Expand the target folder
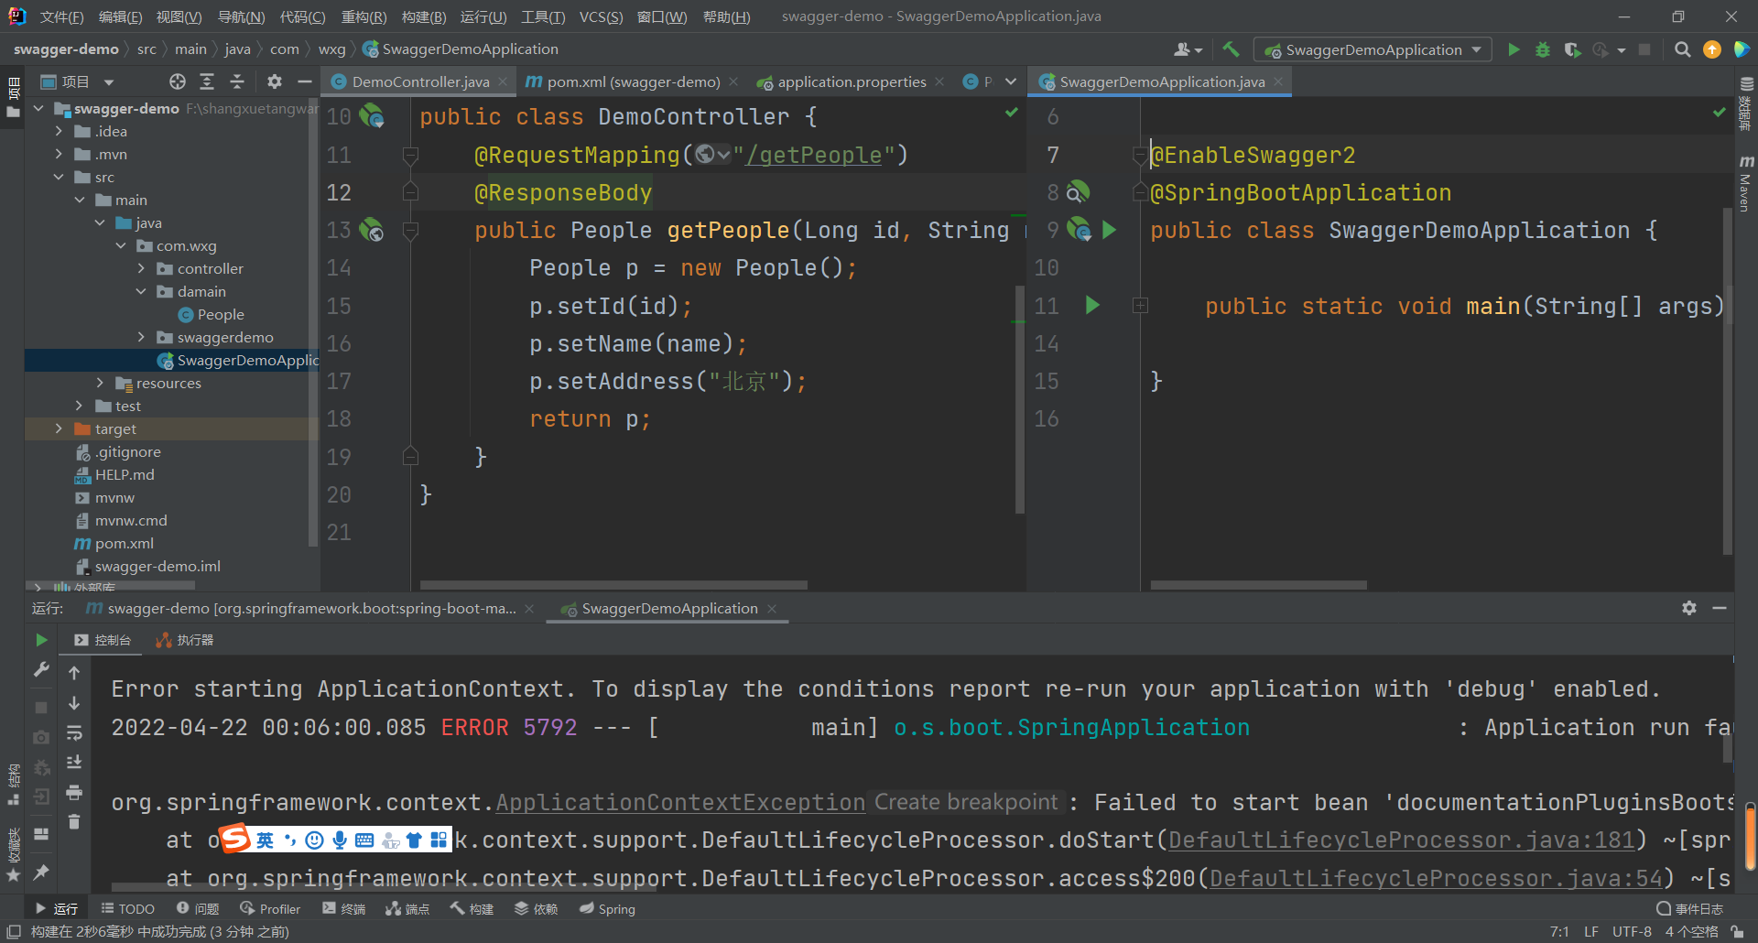1758x943 pixels. coord(60,428)
